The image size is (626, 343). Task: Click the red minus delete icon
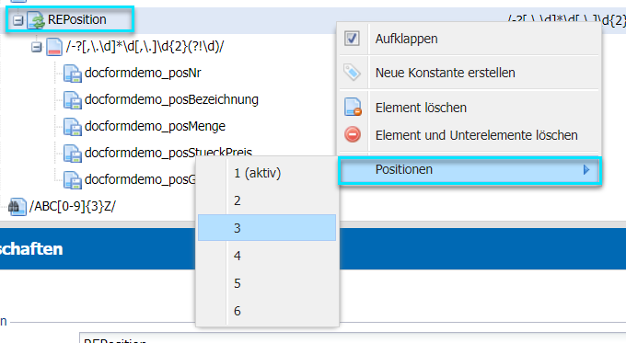coord(353,135)
